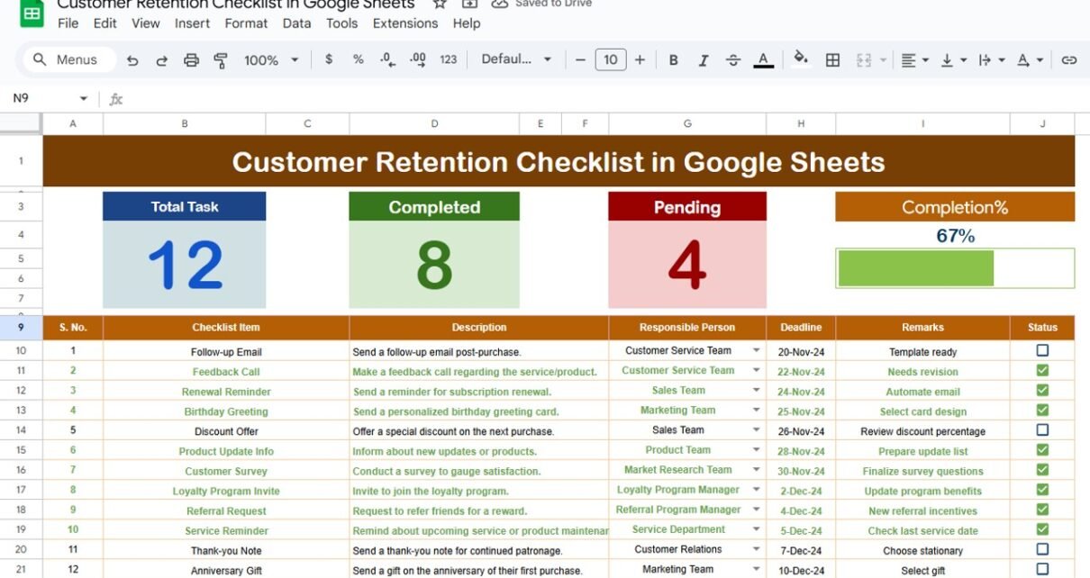Open the Default font dropdown
The height and width of the screenshot is (578, 1090).
pos(516,59)
